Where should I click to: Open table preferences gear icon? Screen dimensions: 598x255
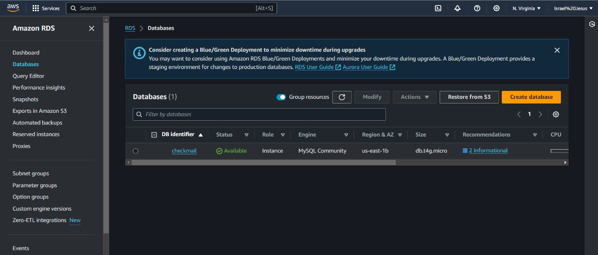click(555, 114)
